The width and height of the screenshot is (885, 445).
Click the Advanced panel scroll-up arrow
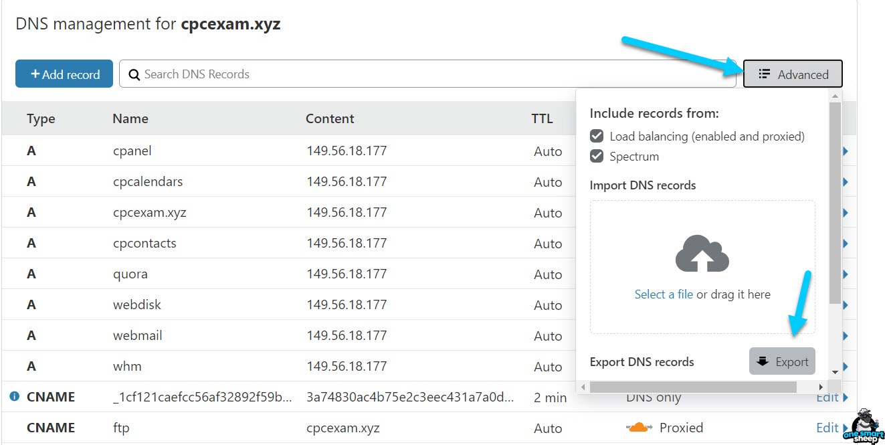(x=835, y=96)
